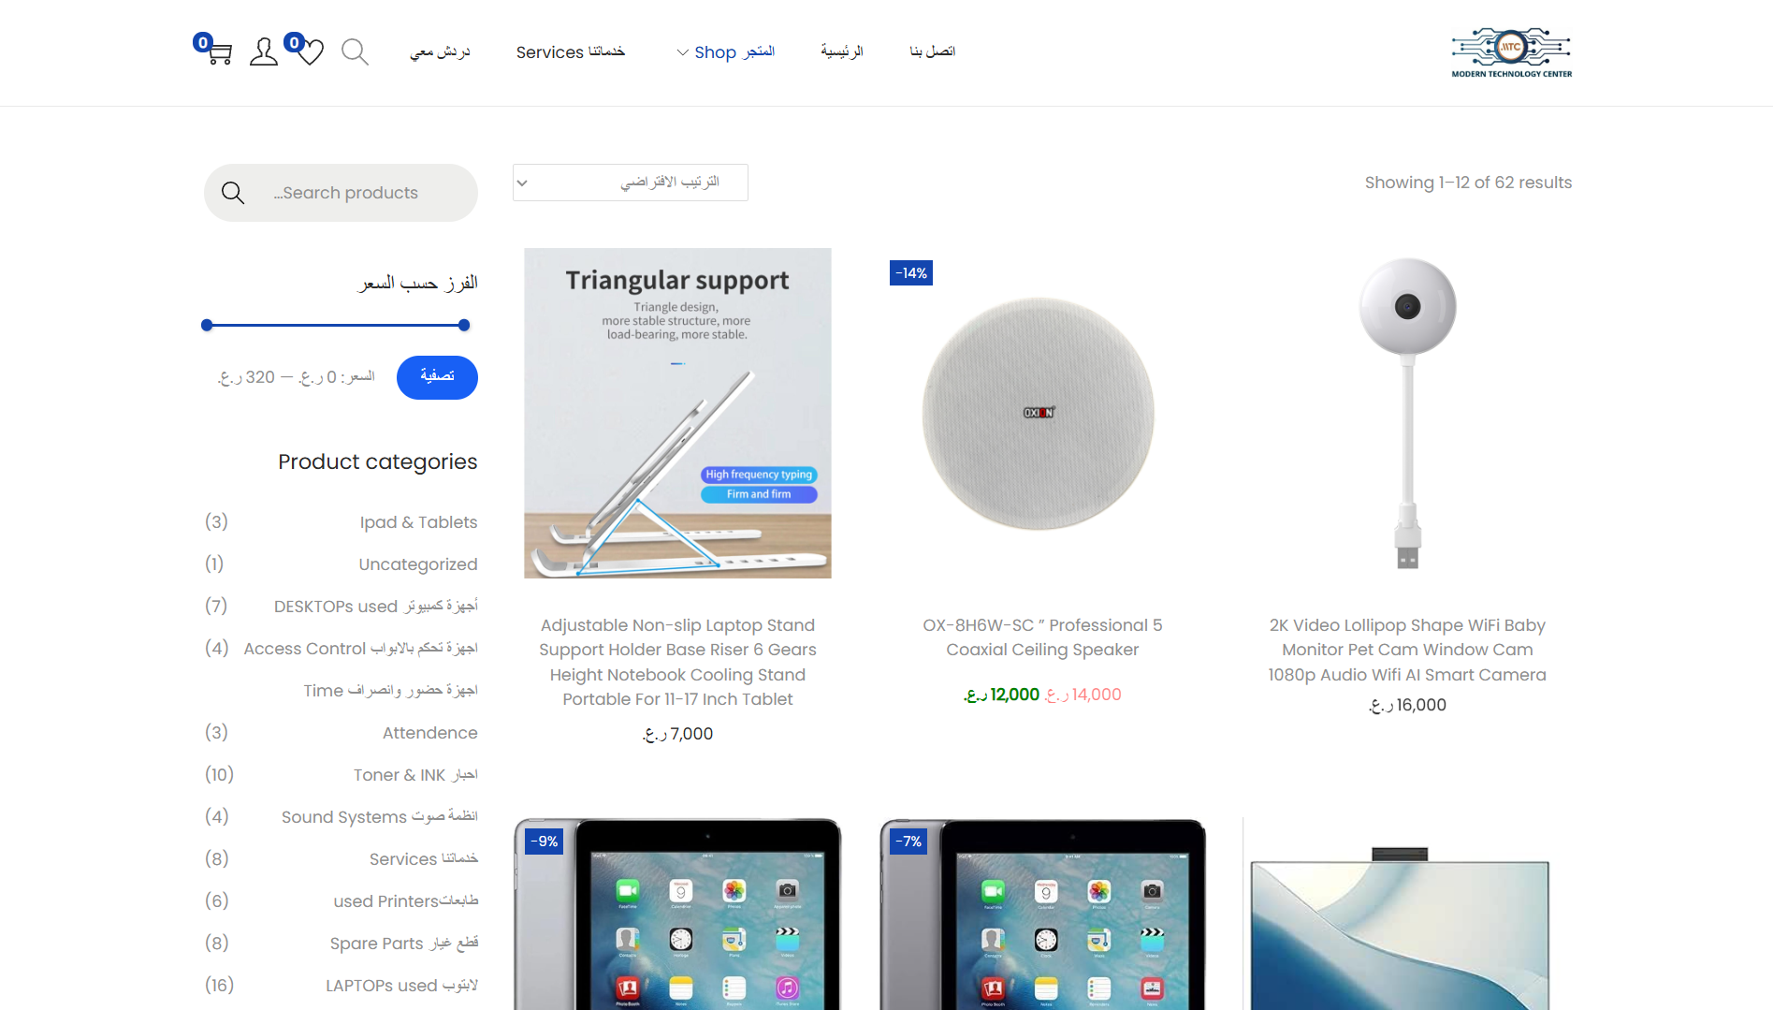Open Ipad & Tablets category

[x=418, y=522]
